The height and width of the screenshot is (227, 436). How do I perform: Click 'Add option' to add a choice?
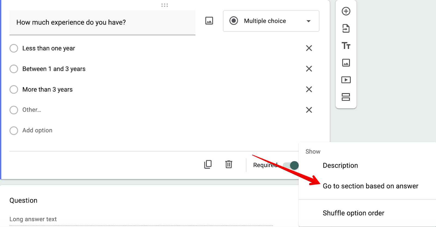coord(37,130)
